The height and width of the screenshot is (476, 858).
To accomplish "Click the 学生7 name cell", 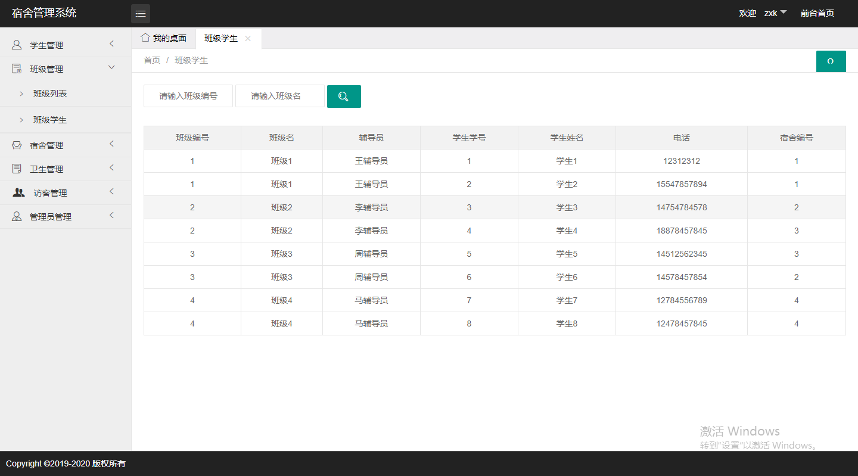I will click(567, 300).
